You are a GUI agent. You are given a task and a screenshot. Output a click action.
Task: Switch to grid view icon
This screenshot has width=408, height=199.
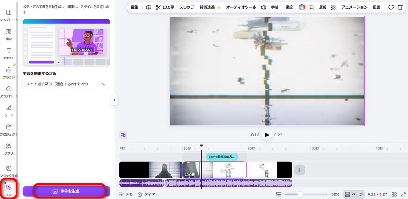click(x=394, y=194)
